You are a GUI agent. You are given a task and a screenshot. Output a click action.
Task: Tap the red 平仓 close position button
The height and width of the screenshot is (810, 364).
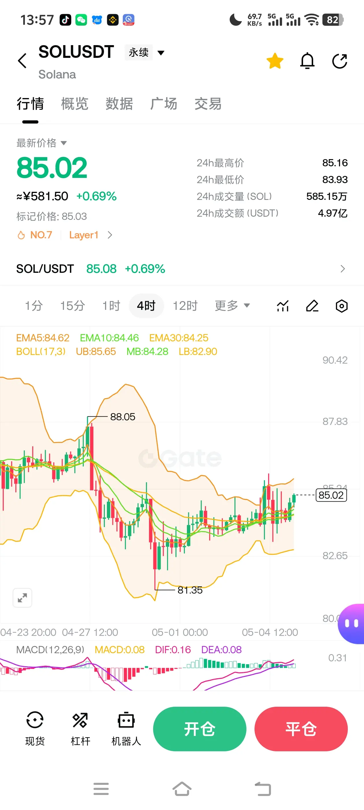(301, 729)
